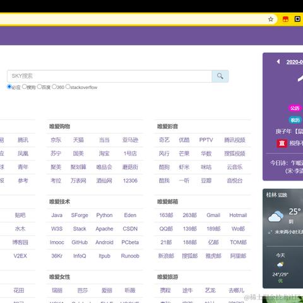Open the TOM邮 link
Image resolution: width=303 pixels, height=303 pixels.
(238, 242)
